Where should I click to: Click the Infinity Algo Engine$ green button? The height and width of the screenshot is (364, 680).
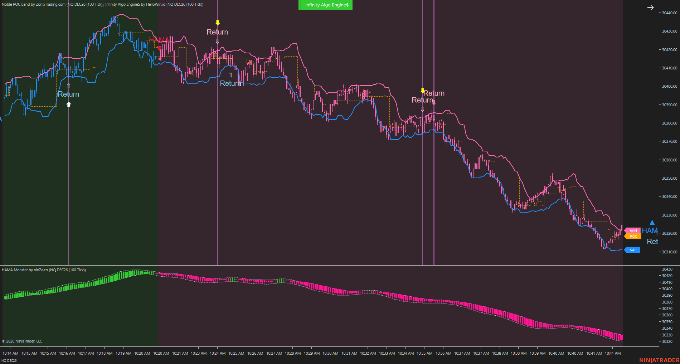click(x=325, y=5)
